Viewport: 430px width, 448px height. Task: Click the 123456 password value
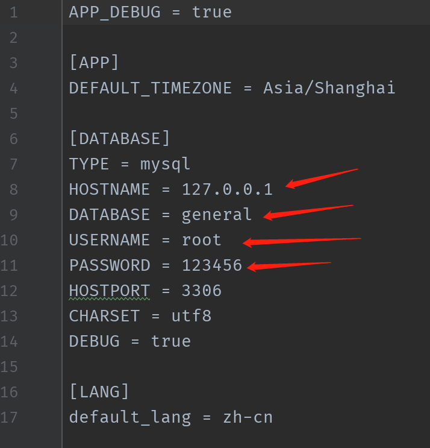(x=212, y=265)
